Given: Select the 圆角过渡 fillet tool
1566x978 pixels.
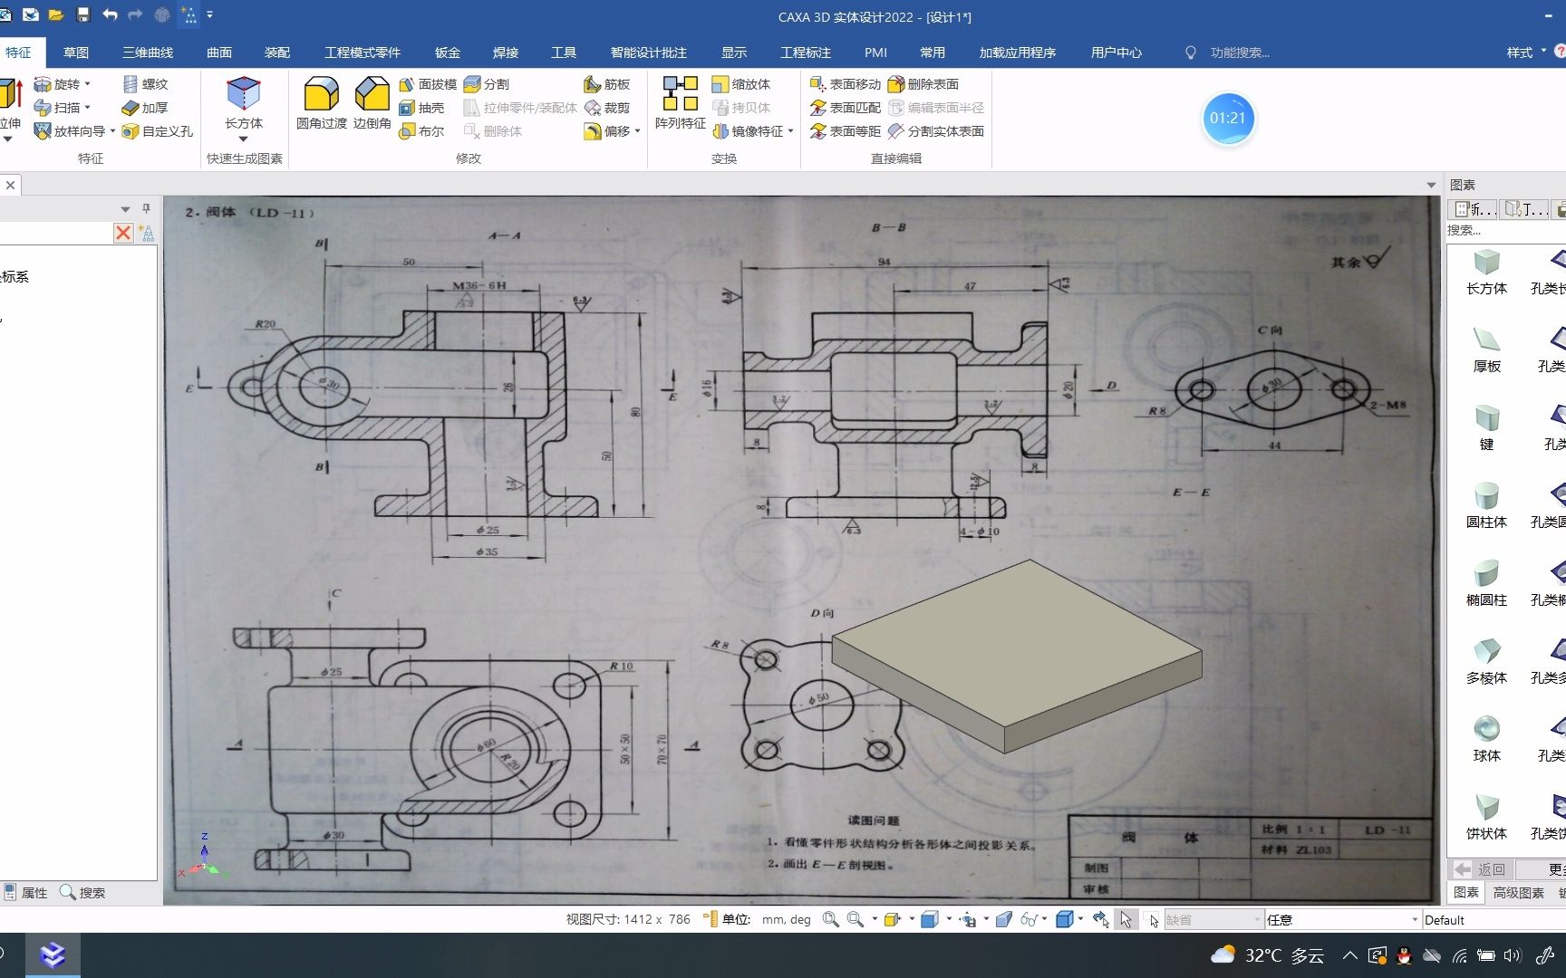Looking at the screenshot, I should tap(321, 103).
